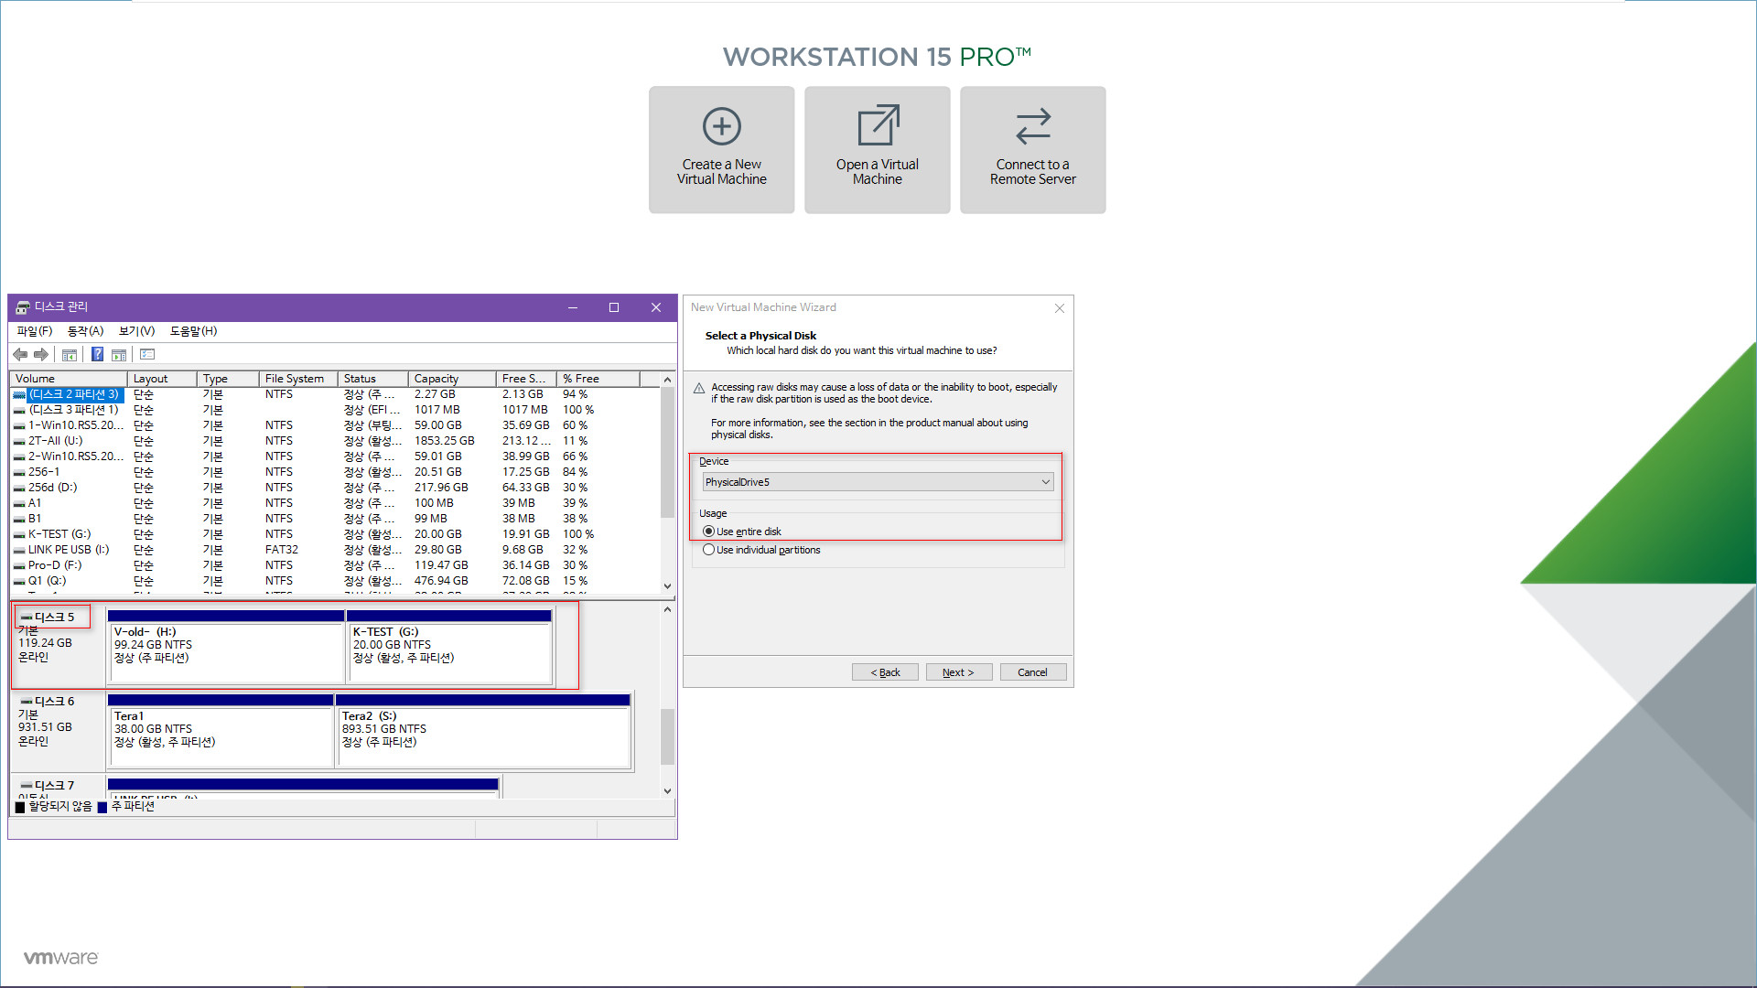Sort by % Free column header

598,379
